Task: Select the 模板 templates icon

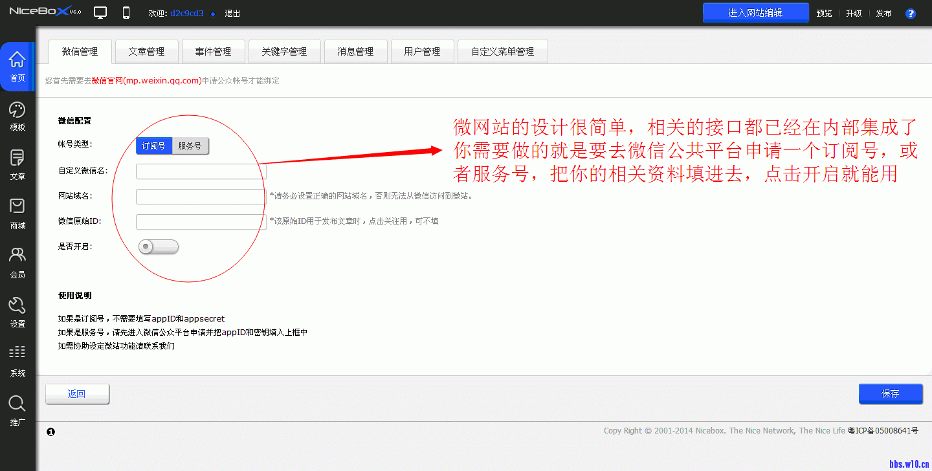Action: point(17,116)
